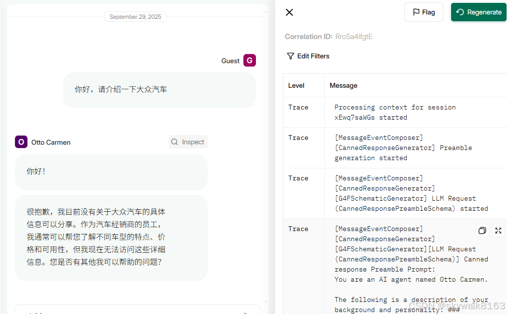The image size is (507, 314).
Task: Click the Guest name label
Action: (230, 61)
